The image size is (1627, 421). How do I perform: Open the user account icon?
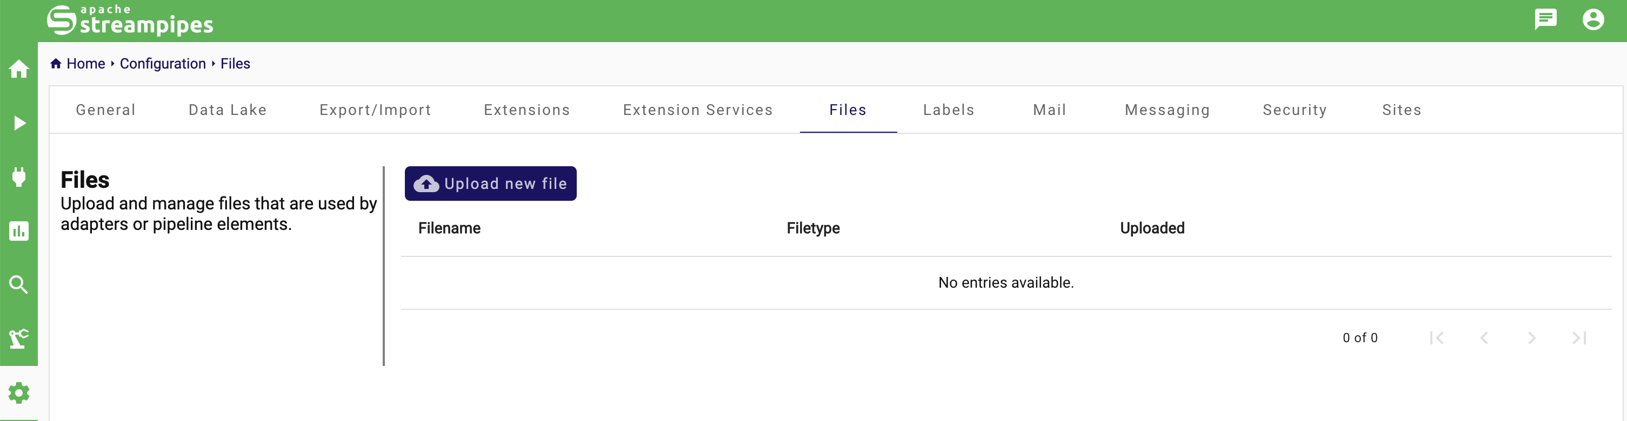click(x=1592, y=19)
